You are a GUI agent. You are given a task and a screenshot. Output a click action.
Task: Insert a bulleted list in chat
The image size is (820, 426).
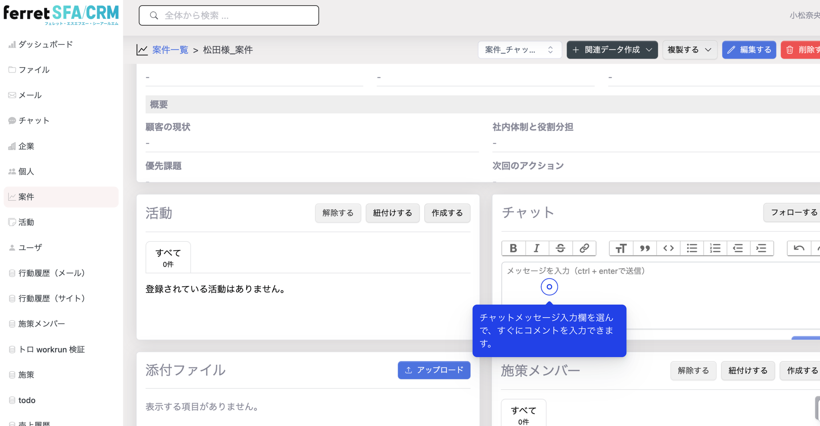tap(691, 248)
